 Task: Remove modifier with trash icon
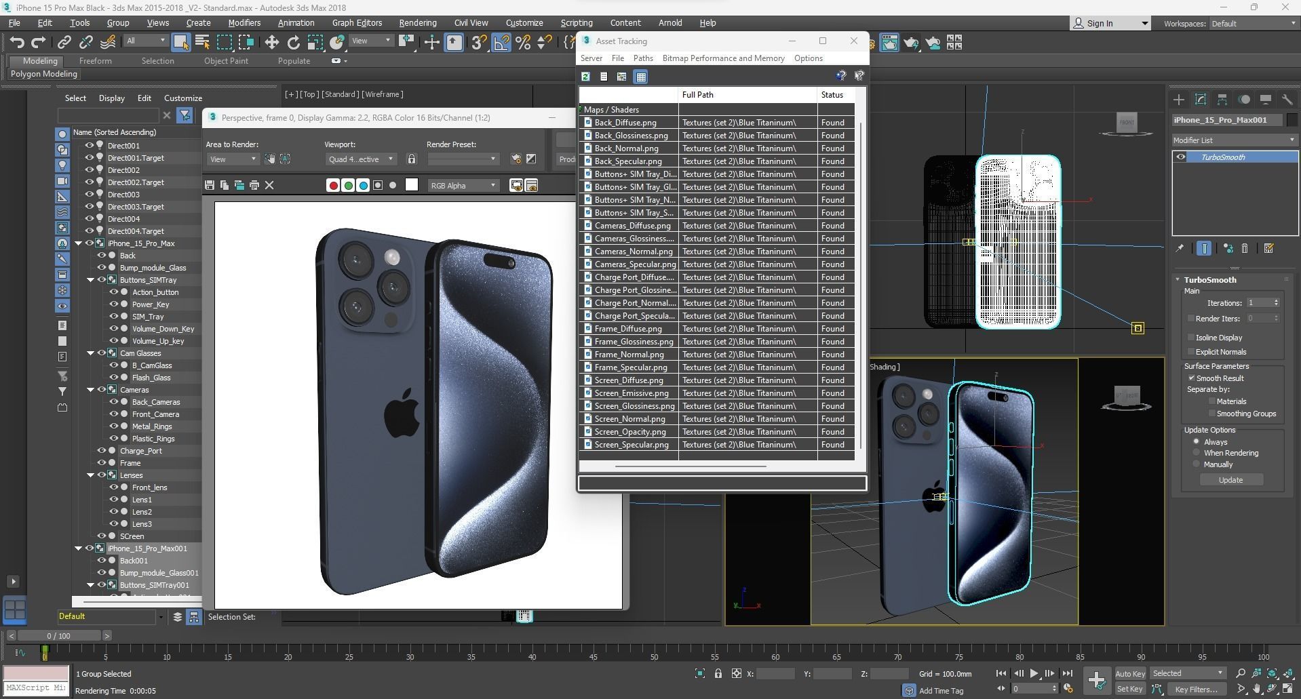click(x=1245, y=249)
